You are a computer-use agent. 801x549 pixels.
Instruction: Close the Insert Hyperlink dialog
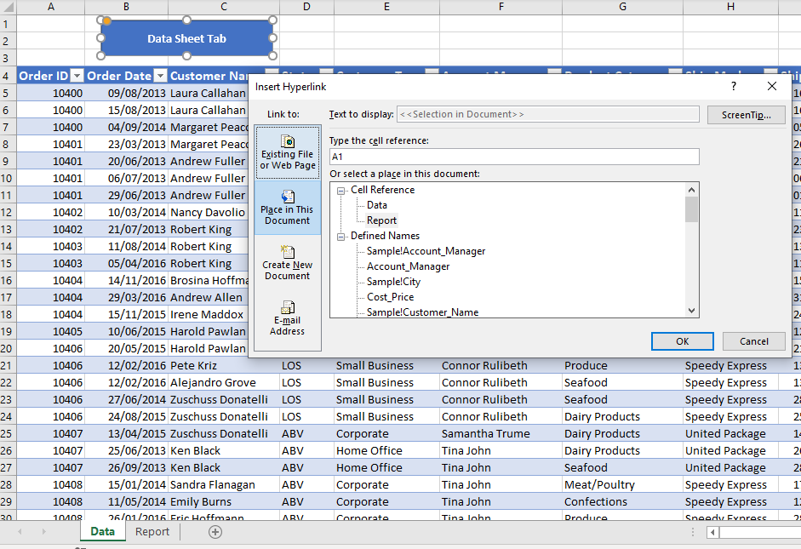pyautogui.click(x=772, y=86)
